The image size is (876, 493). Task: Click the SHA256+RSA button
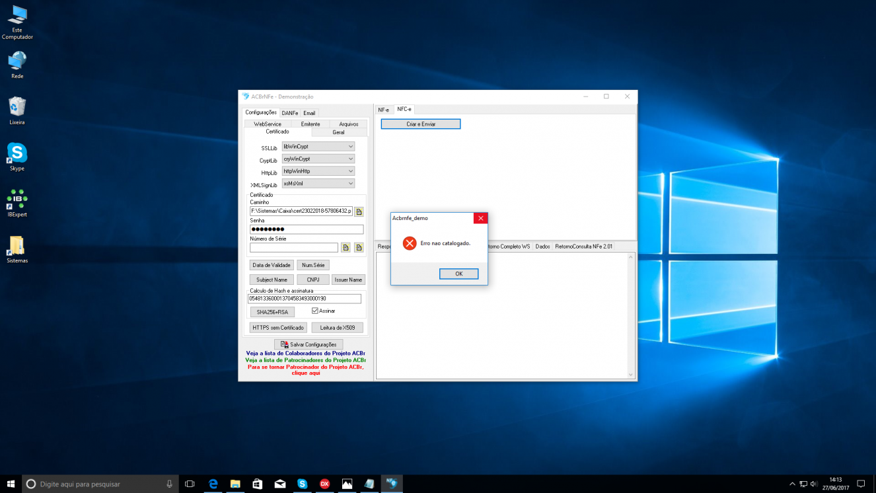pos(272,312)
